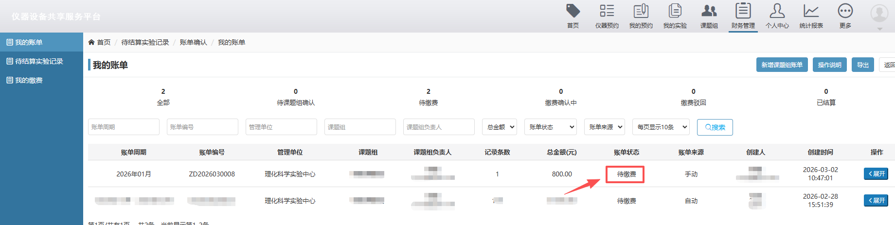Click the 新增课题组账单 button
Viewport: 895px width, 225px height.
782,65
